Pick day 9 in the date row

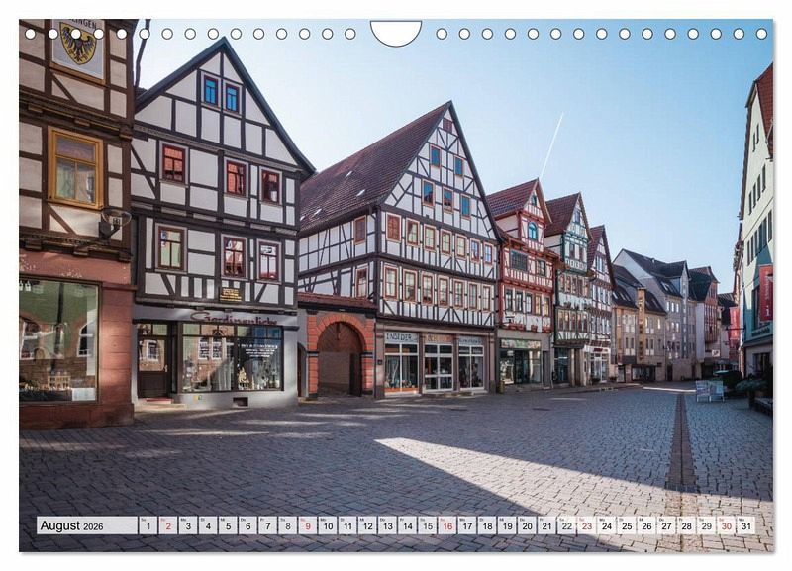[307, 525]
